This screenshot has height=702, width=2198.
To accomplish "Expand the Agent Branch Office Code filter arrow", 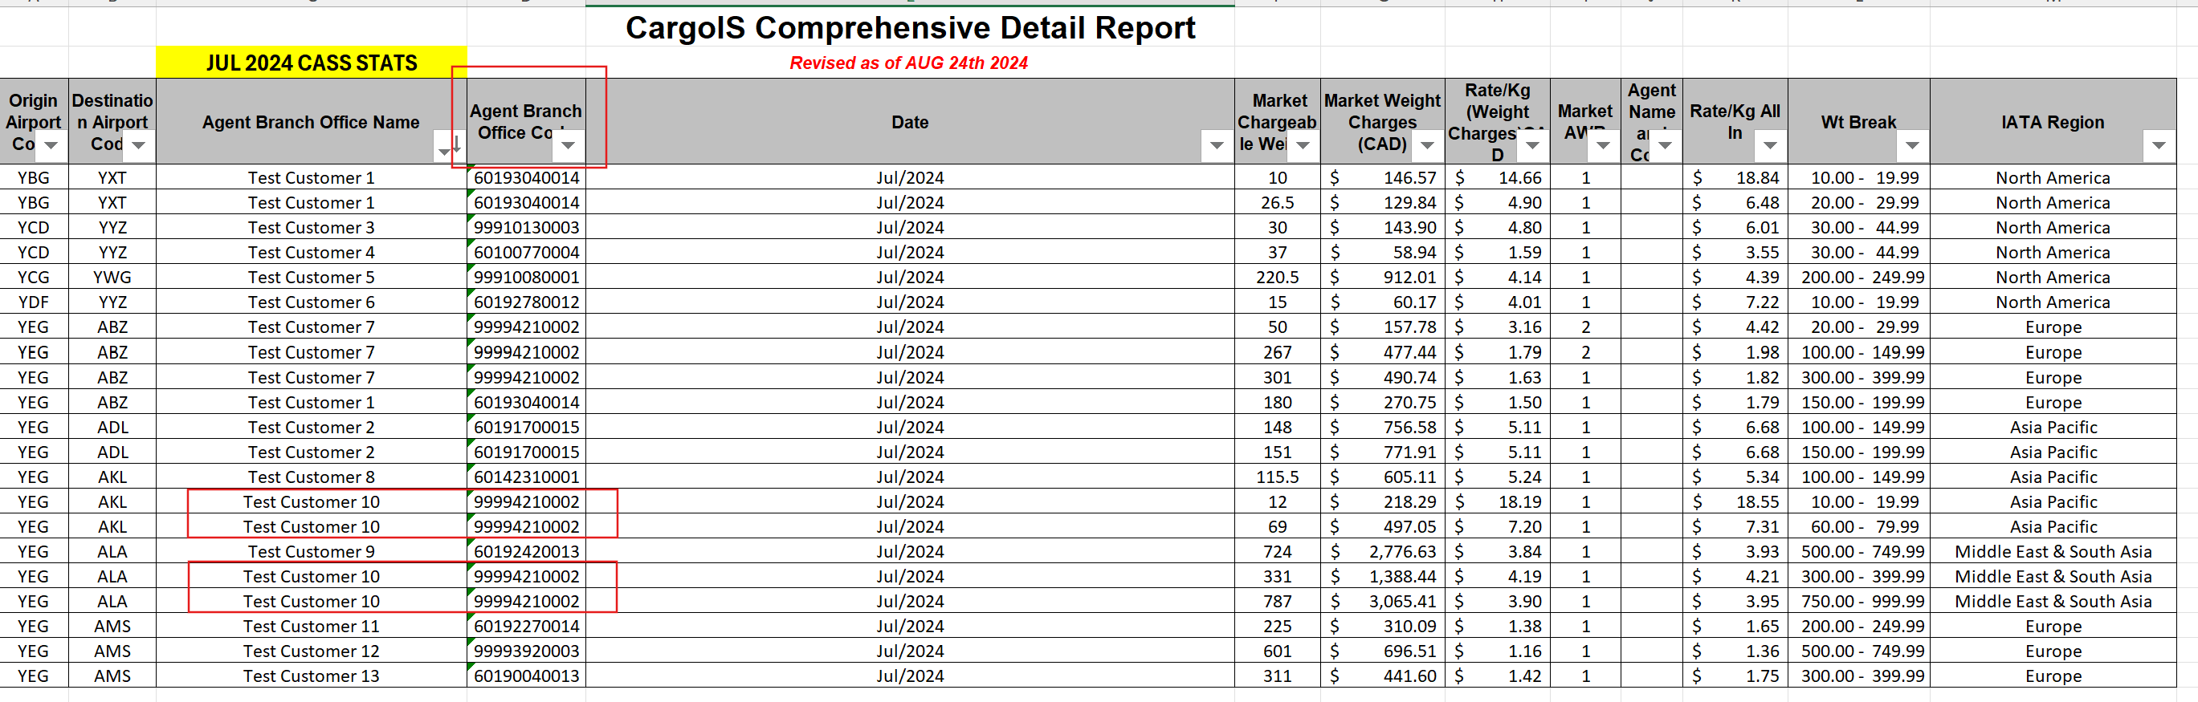I will (x=569, y=146).
